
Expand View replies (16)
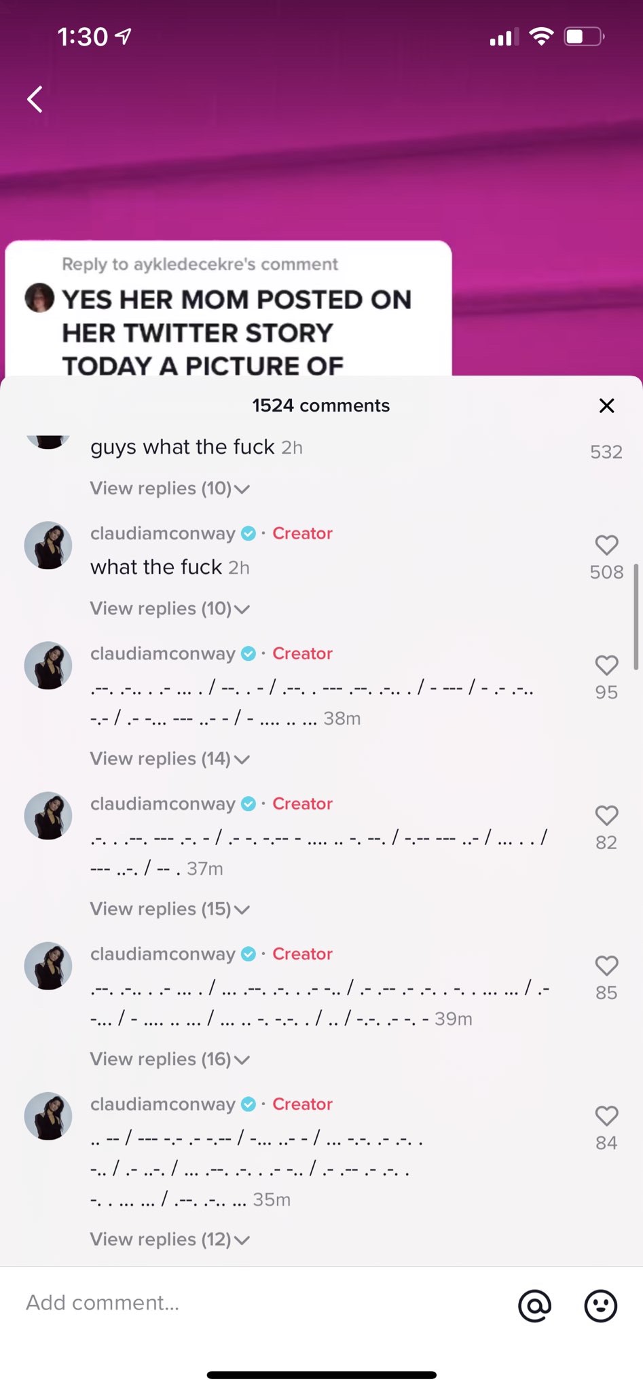tap(170, 1059)
